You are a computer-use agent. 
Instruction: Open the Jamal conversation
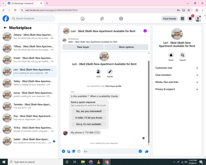29,94
